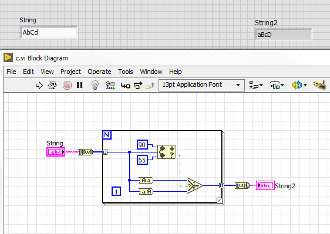Click the c.vi Block Diagram title text
This screenshot has height=234, width=330.
pos(42,58)
